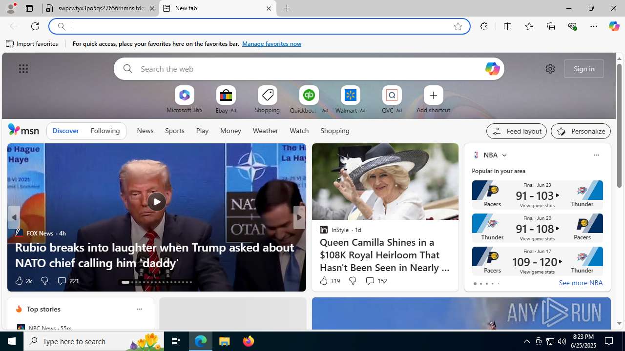Image resolution: width=625 pixels, height=351 pixels.
Task: Open See more NBA link
Action: click(580, 283)
